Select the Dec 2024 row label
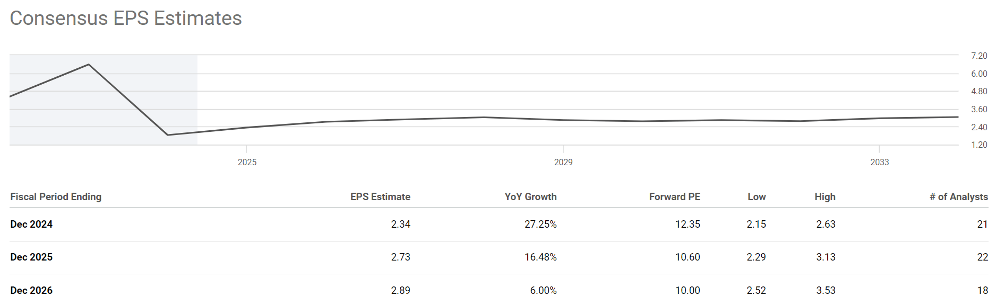 (x=31, y=225)
